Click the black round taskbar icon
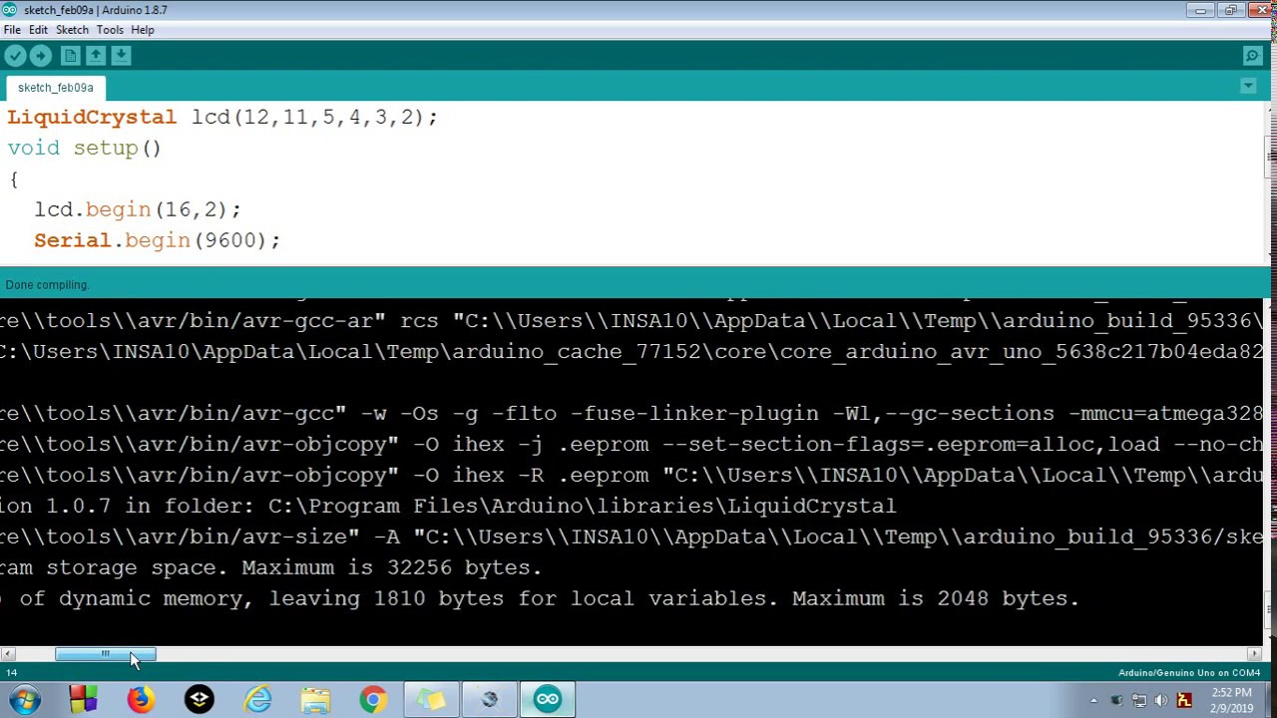Viewport: 1277px width, 718px height. pos(200,700)
